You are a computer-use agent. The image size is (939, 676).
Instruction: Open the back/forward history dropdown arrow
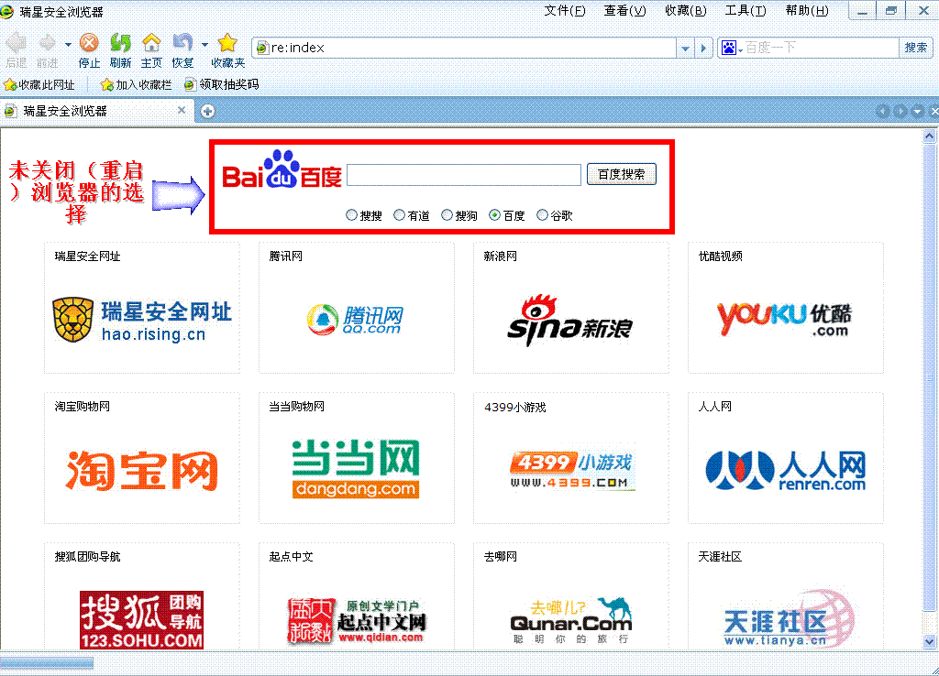click(x=68, y=44)
